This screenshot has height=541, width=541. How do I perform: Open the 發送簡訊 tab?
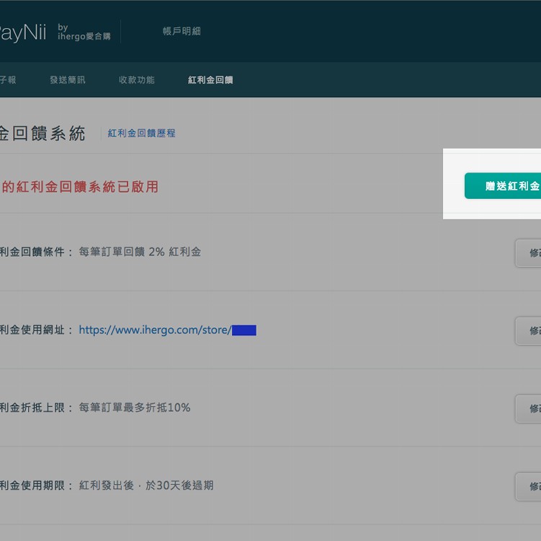pyautogui.click(x=67, y=80)
